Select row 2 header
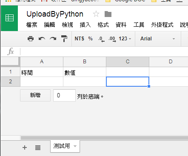Screen dimensions: 188x156 (11, 82)
